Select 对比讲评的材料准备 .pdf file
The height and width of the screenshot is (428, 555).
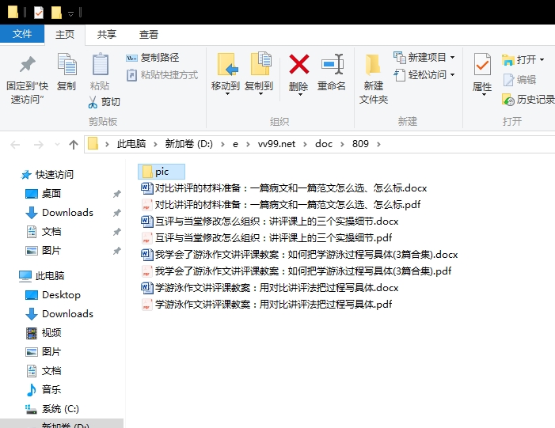tap(281, 204)
